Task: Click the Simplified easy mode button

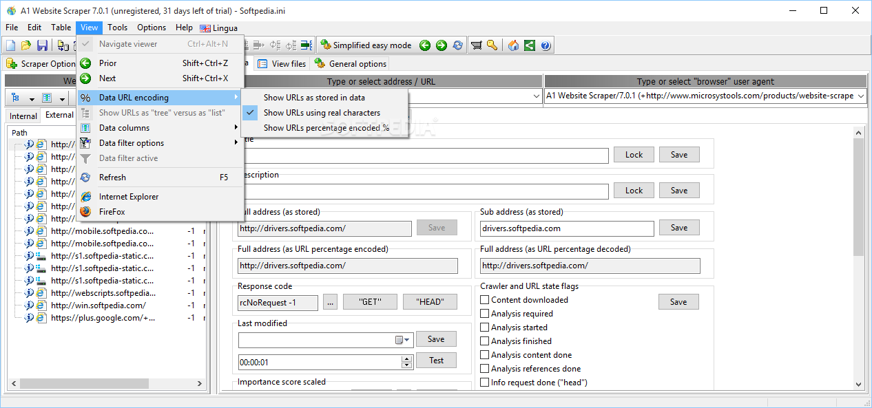Action: (365, 45)
